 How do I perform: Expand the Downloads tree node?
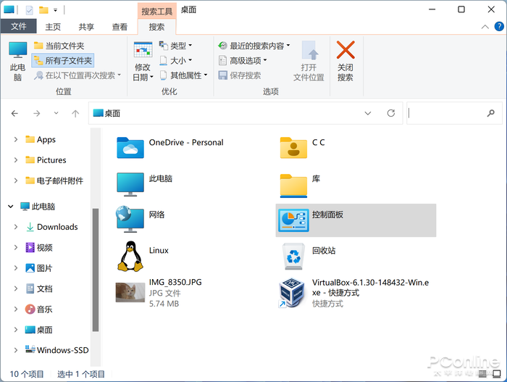point(15,227)
